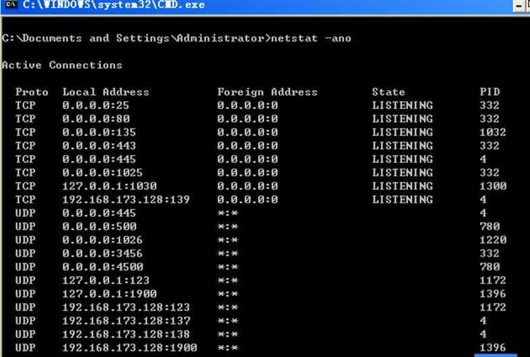Click PID 1396 in the 192.168.173.128:1900 row
The image size is (530, 357).
click(x=493, y=348)
